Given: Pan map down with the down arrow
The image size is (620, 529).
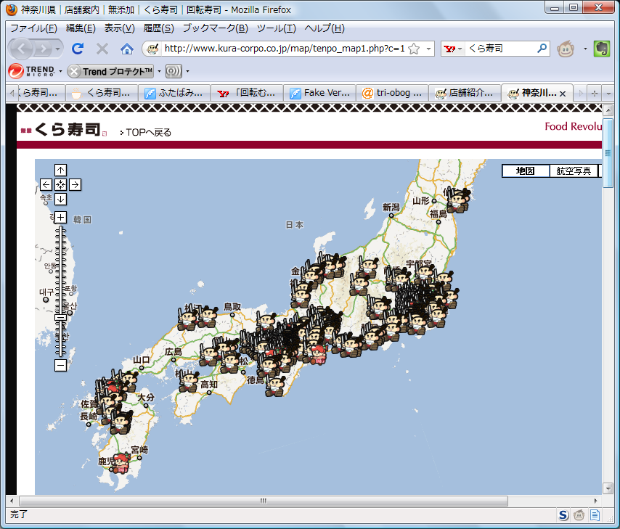Looking at the screenshot, I should click(60, 199).
